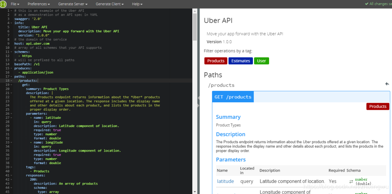Collapse the schemes block at line 11
The width and height of the screenshot is (392, 194).
coord(11,52)
